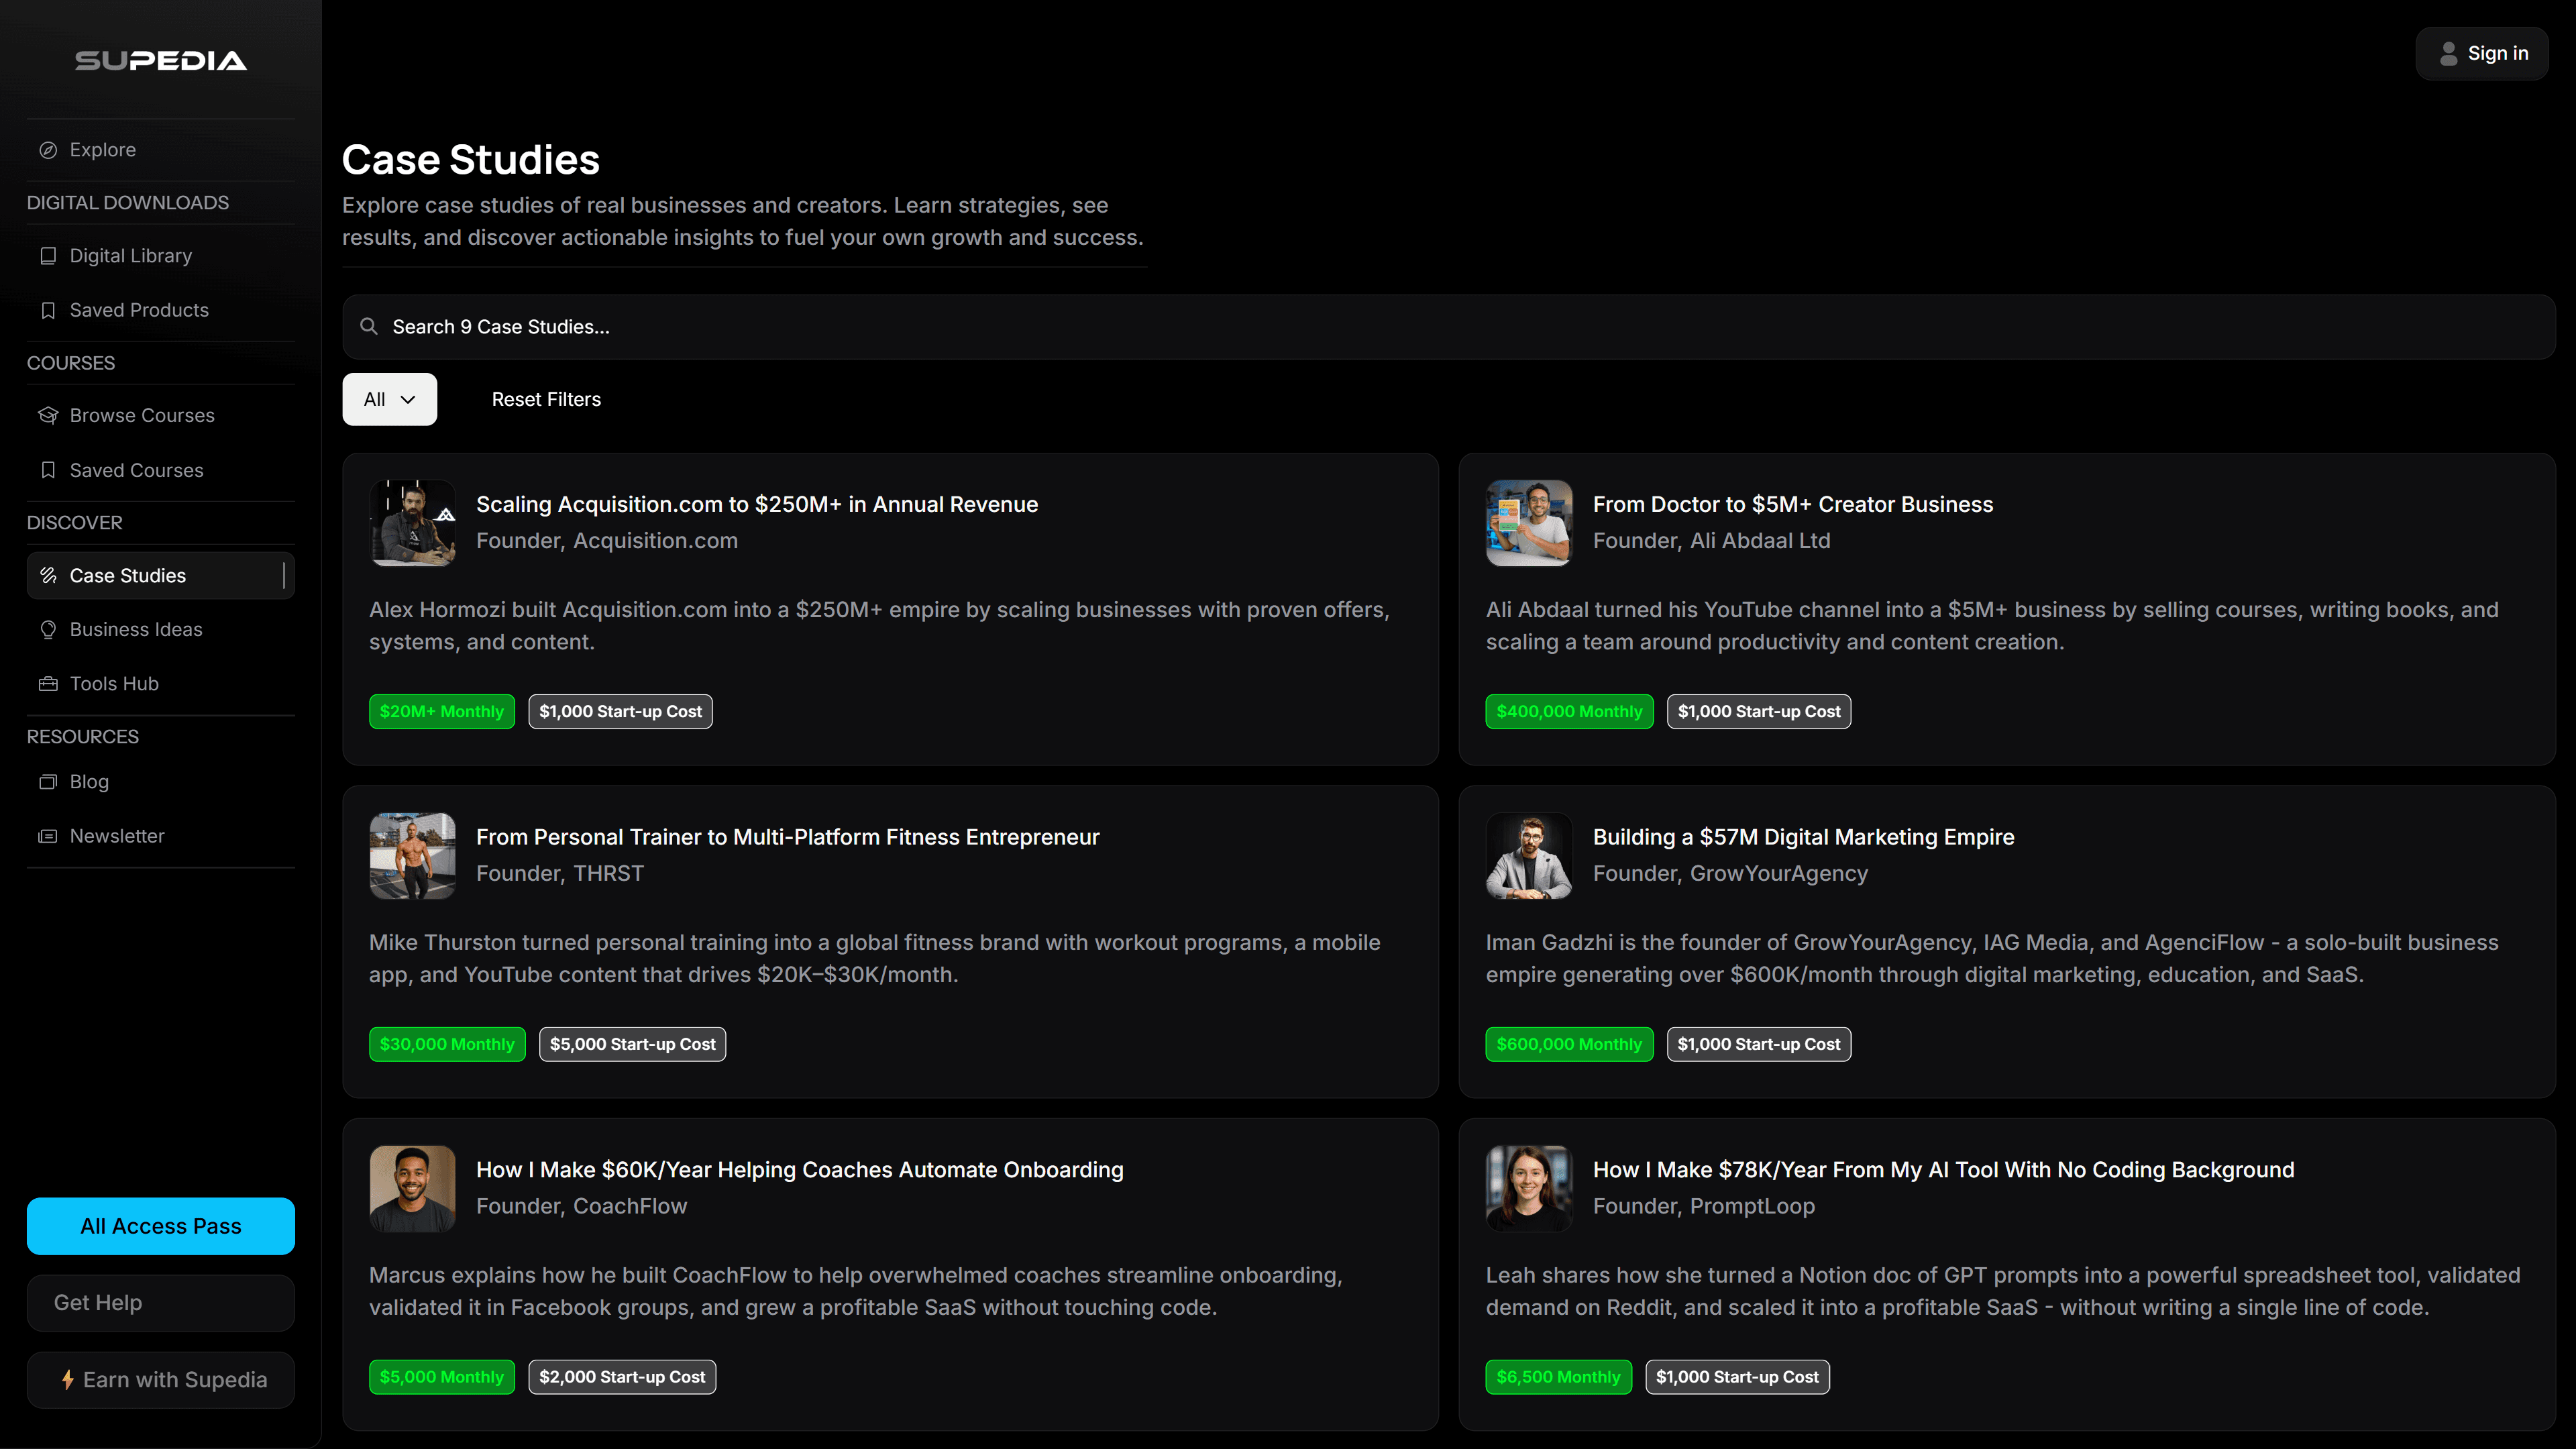Click Earn with Supedia button

[161, 1380]
